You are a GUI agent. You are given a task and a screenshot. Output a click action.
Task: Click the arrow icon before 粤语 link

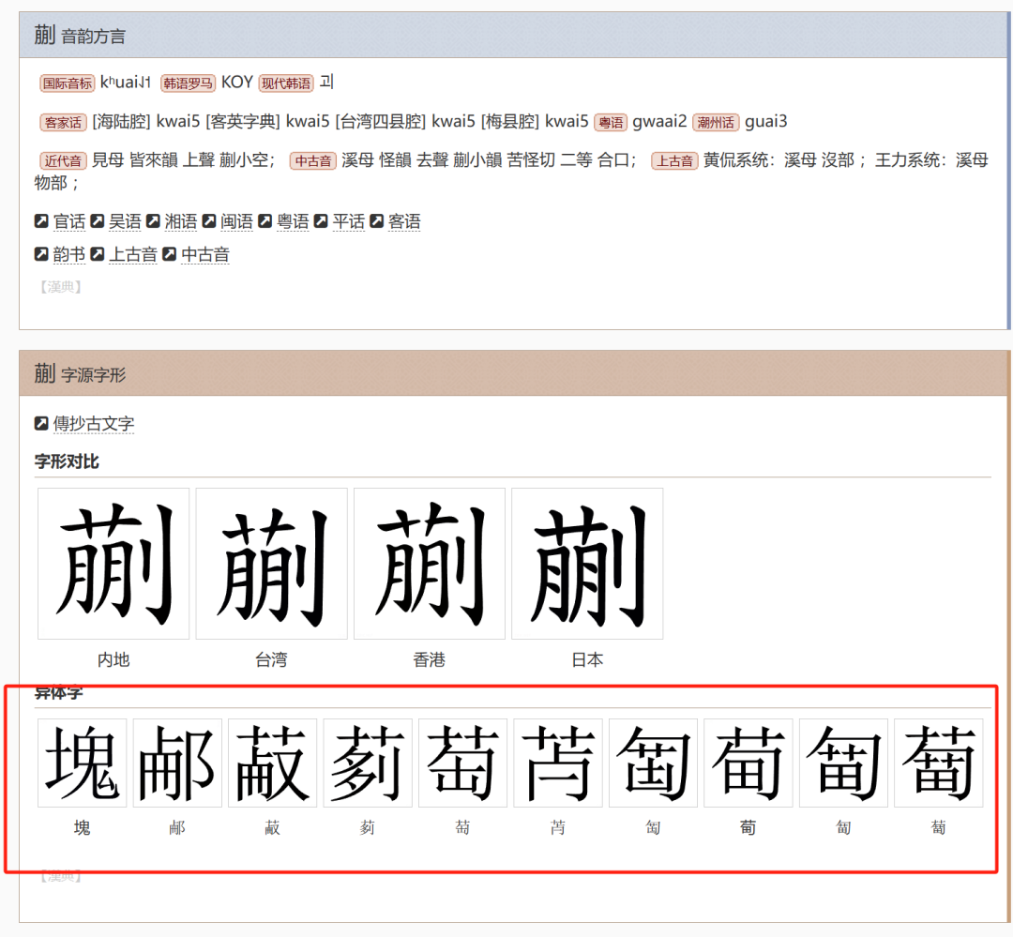[265, 221]
